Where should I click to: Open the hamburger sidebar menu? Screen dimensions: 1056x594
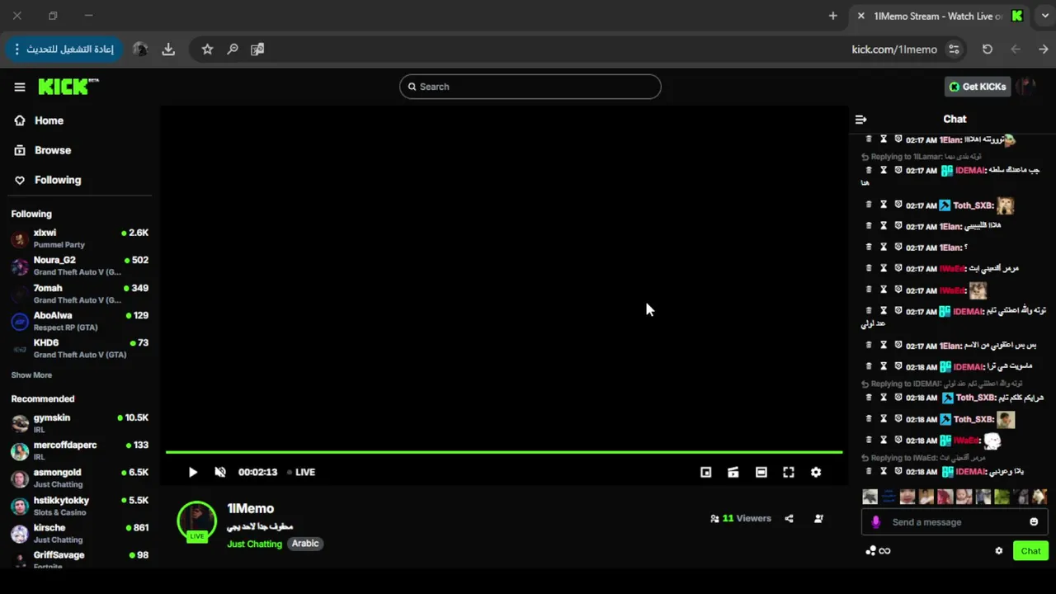(20, 87)
